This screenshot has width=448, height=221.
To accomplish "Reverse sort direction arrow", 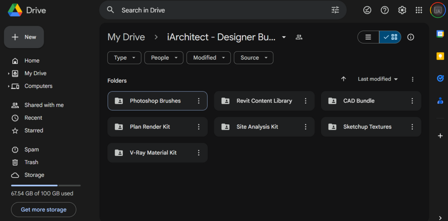I will click(x=343, y=79).
